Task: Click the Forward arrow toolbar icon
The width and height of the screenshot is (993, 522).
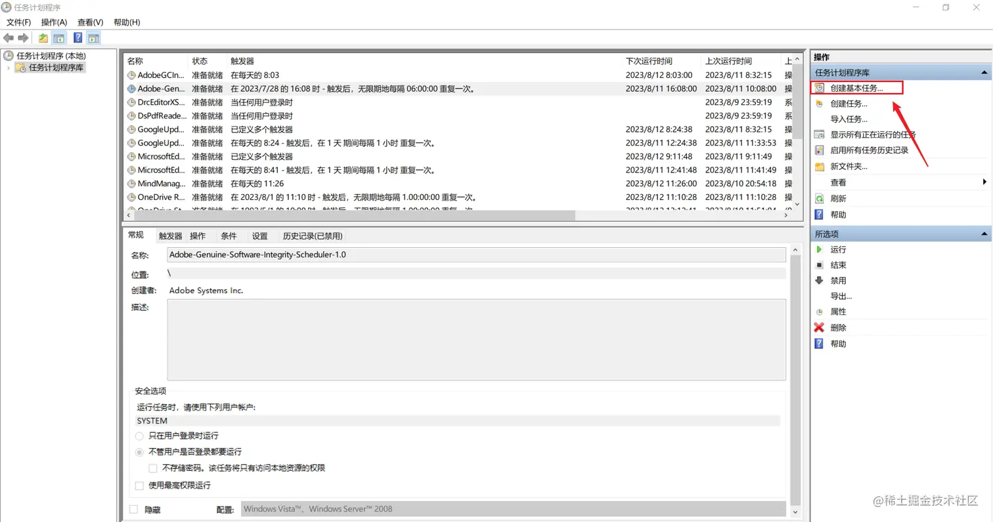Action: (x=23, y=38)
